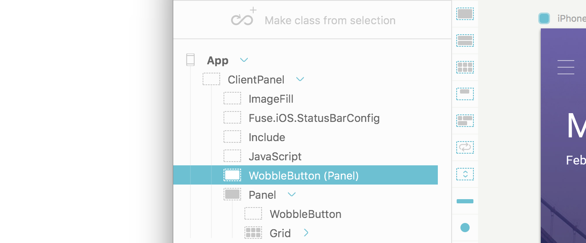Select the JavaScript element in the tree
The height and width of the screenshot is (243, 586).
(x=275, y=157)
